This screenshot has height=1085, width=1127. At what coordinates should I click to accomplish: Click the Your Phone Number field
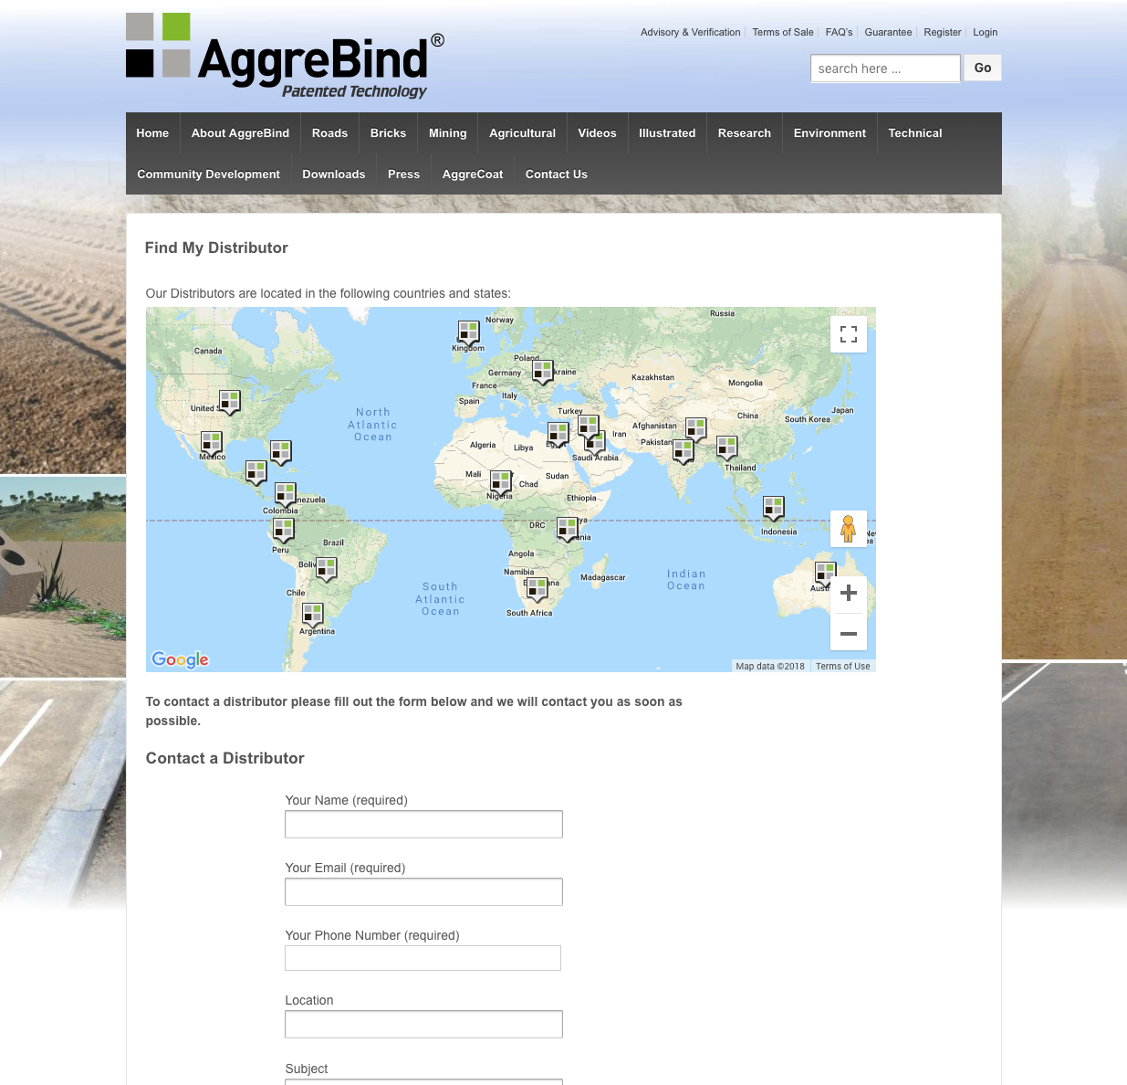pos(423,958)
